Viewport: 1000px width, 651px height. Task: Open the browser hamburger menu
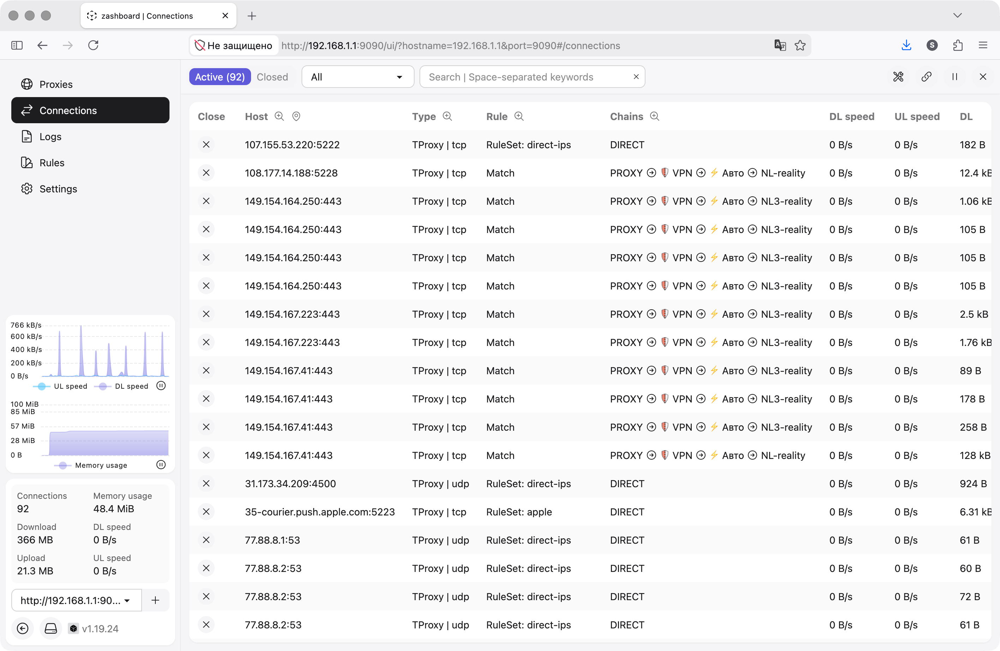pyautogui.click(x=983, y=45)
